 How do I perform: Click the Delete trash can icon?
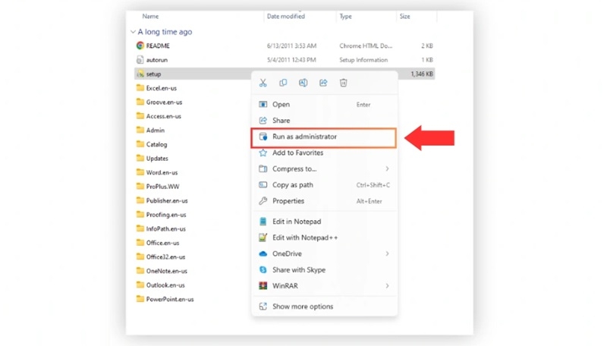point(344,83)
